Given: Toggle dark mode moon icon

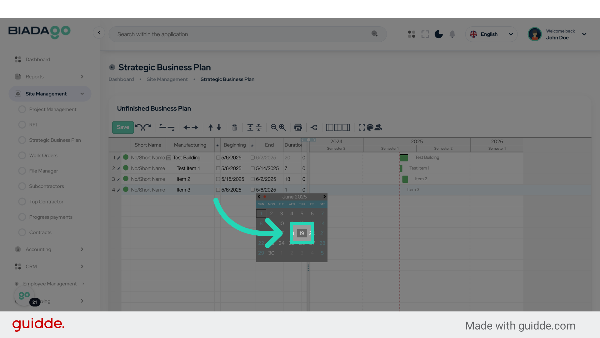Looking at the screenshot, I should (438, 34).
